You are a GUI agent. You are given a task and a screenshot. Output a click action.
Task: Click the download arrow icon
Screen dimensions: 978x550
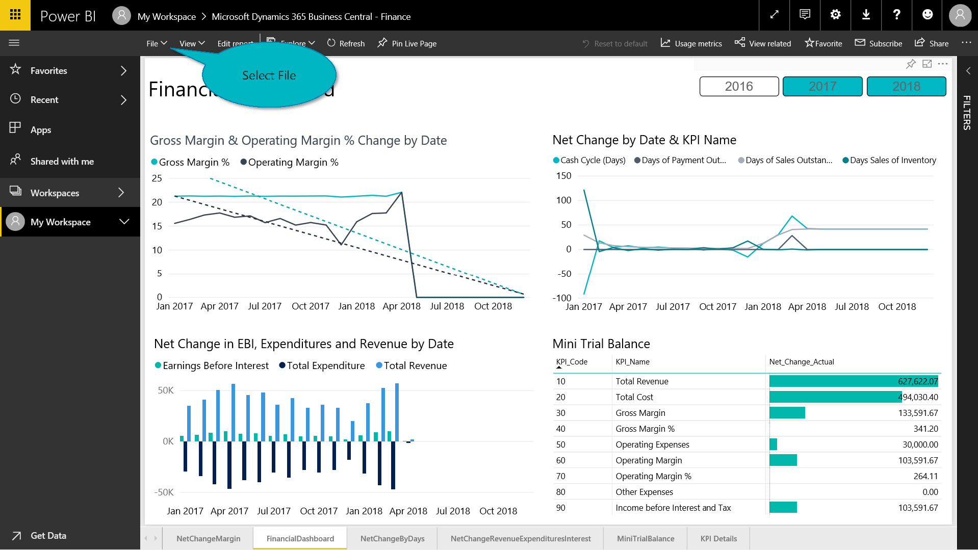click(866, 15)
